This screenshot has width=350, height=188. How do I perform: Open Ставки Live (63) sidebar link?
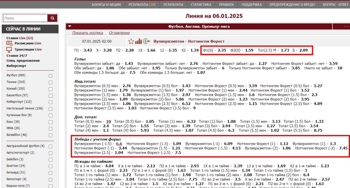tap(20, 39)
